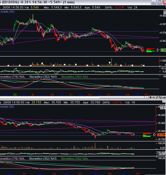The height and width of the screenshot is (175, 166).
Task: Select the lower chart 'mobile (50)' legend
Action: coord(7,107)
